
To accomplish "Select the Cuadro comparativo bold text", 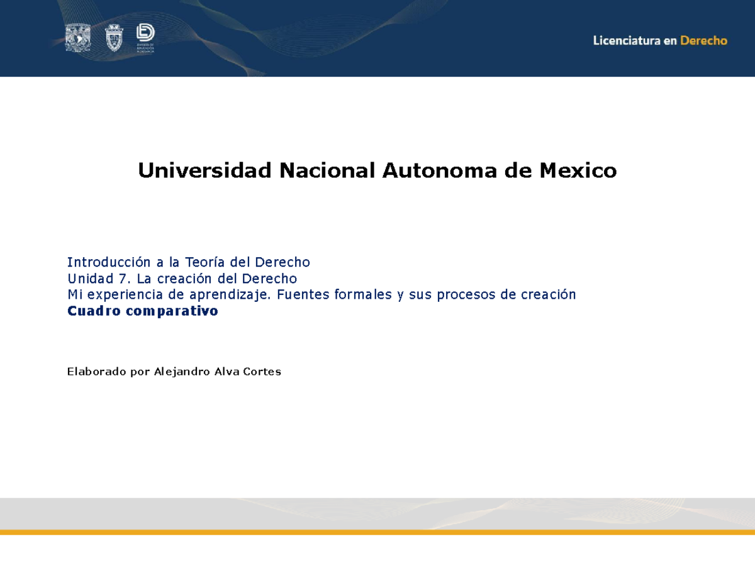I will coord(142,310).
